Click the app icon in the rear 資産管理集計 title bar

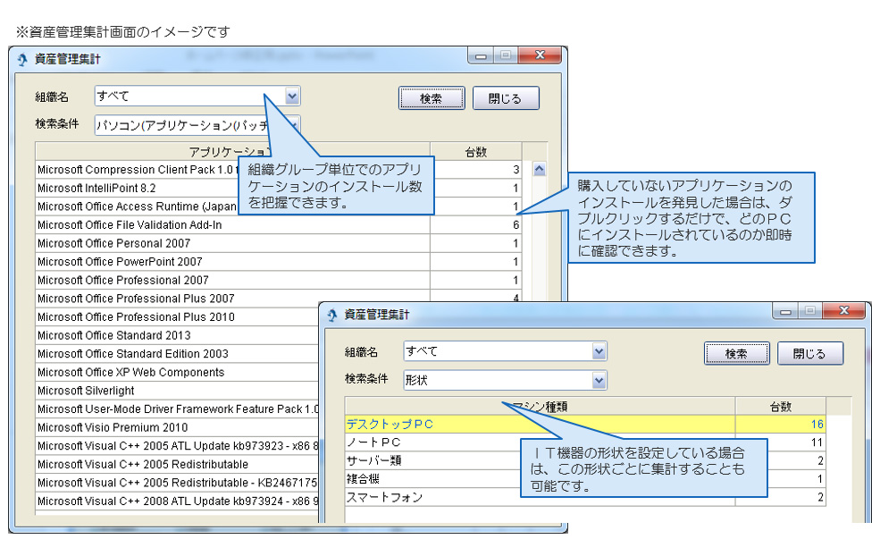(22, 59)
